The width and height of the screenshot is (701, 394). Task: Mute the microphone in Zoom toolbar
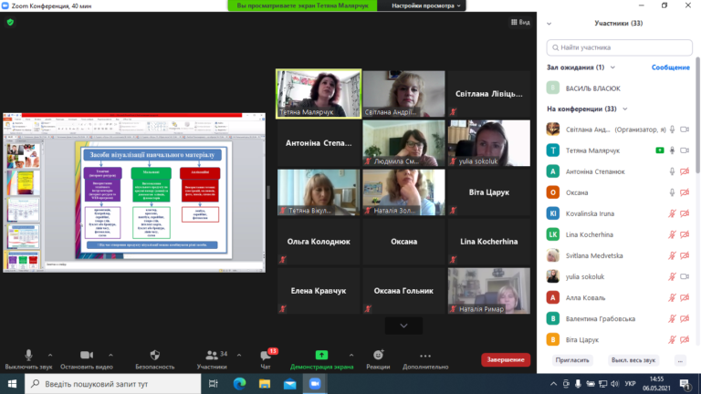click(28, 355)
